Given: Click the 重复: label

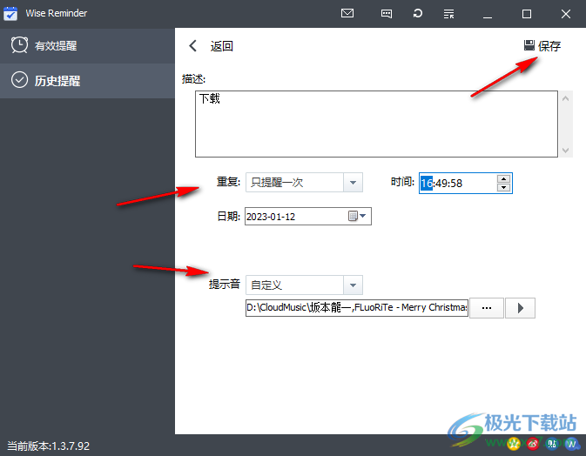Looking at the screenshot, I should (x=228, y=182).
